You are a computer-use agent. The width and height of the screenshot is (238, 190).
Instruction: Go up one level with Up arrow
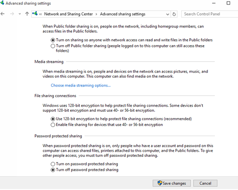coord(27,14)
